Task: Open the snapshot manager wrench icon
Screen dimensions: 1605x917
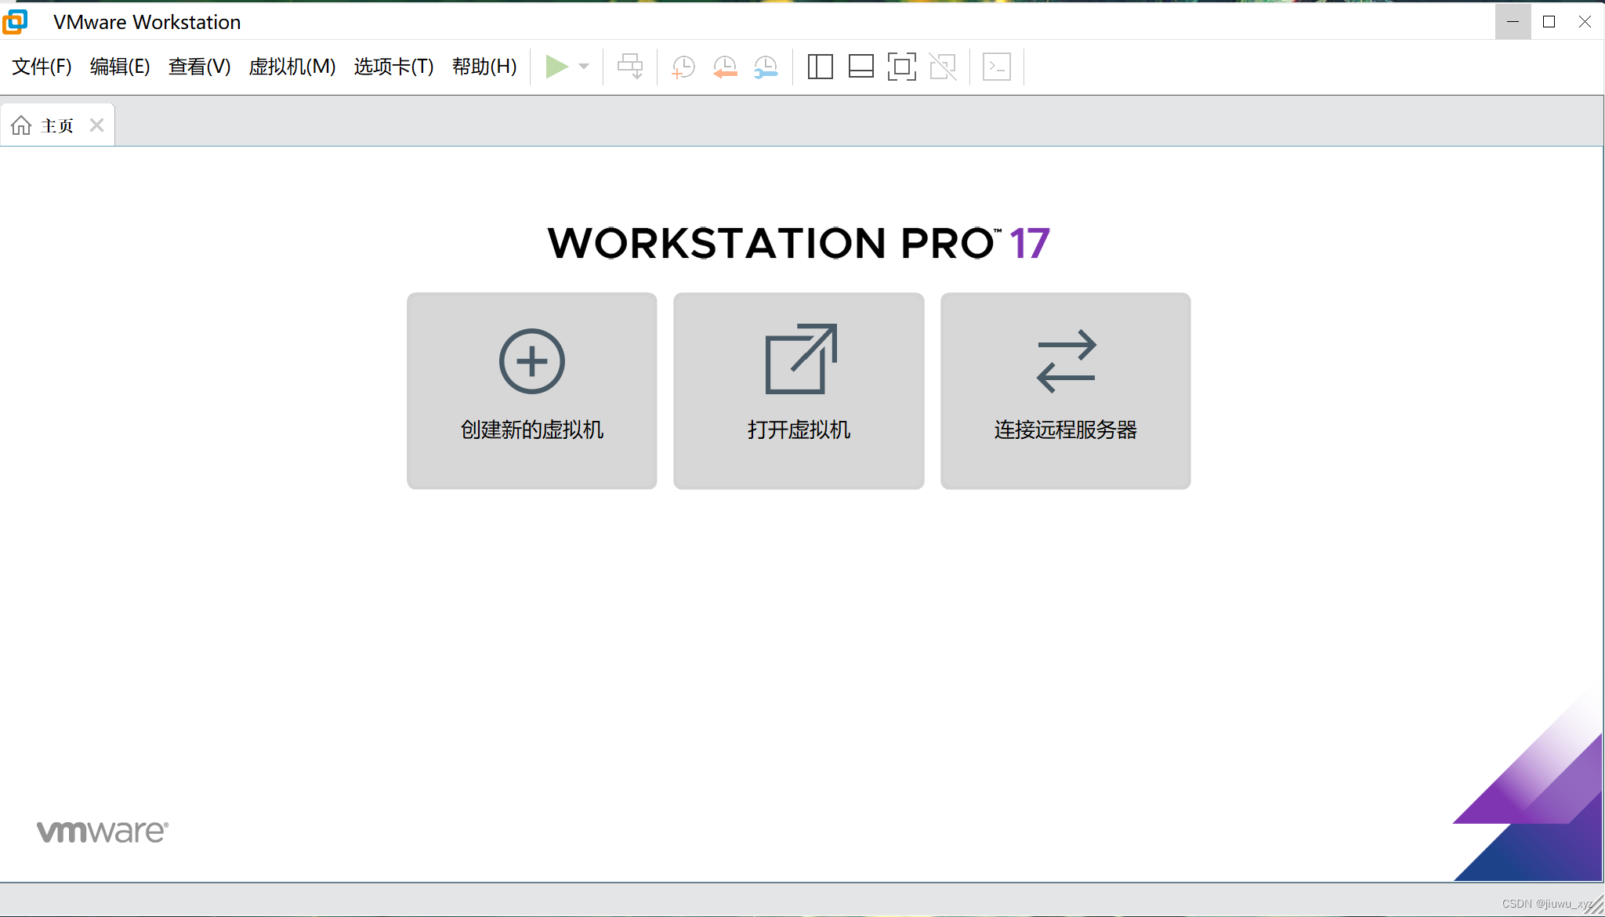Action: coord(766,67)
